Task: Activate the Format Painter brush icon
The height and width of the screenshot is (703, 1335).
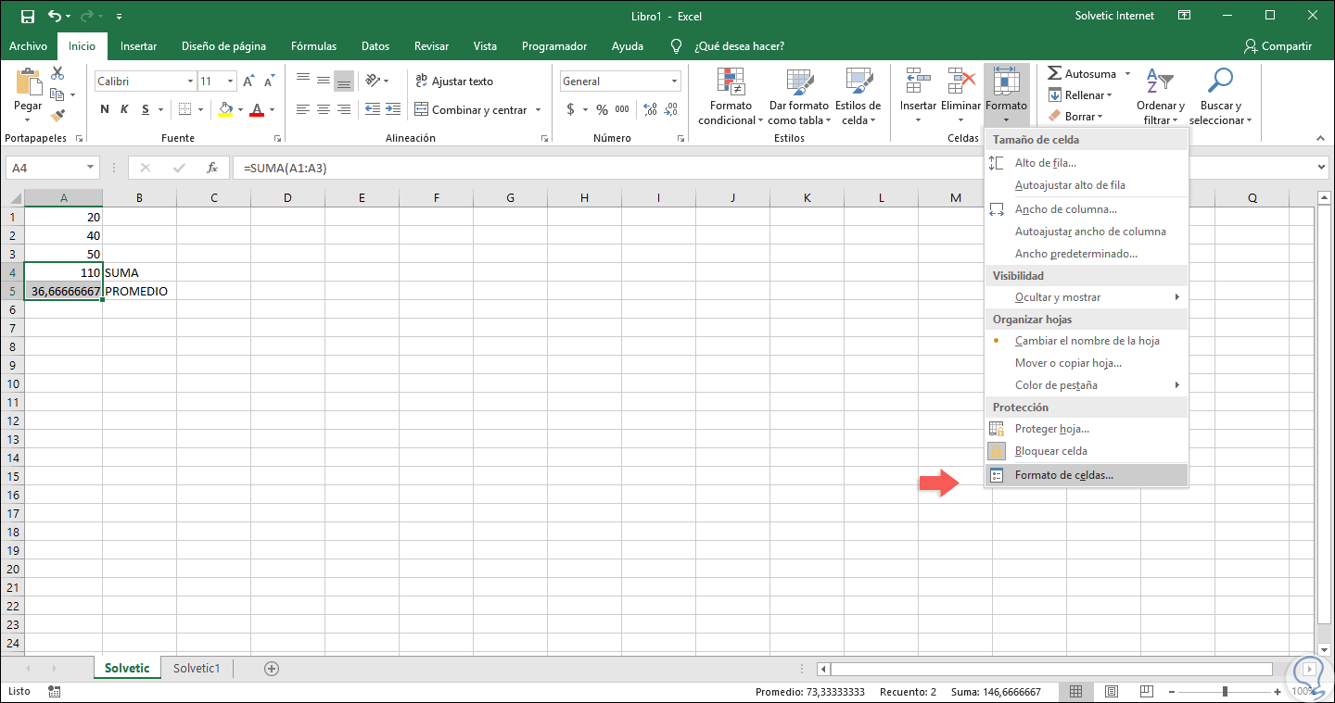Action: [58, 115]
